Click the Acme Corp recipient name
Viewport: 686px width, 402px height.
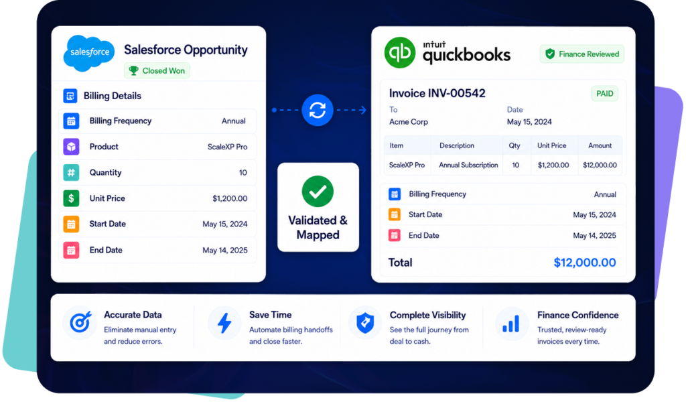(409, 122)
